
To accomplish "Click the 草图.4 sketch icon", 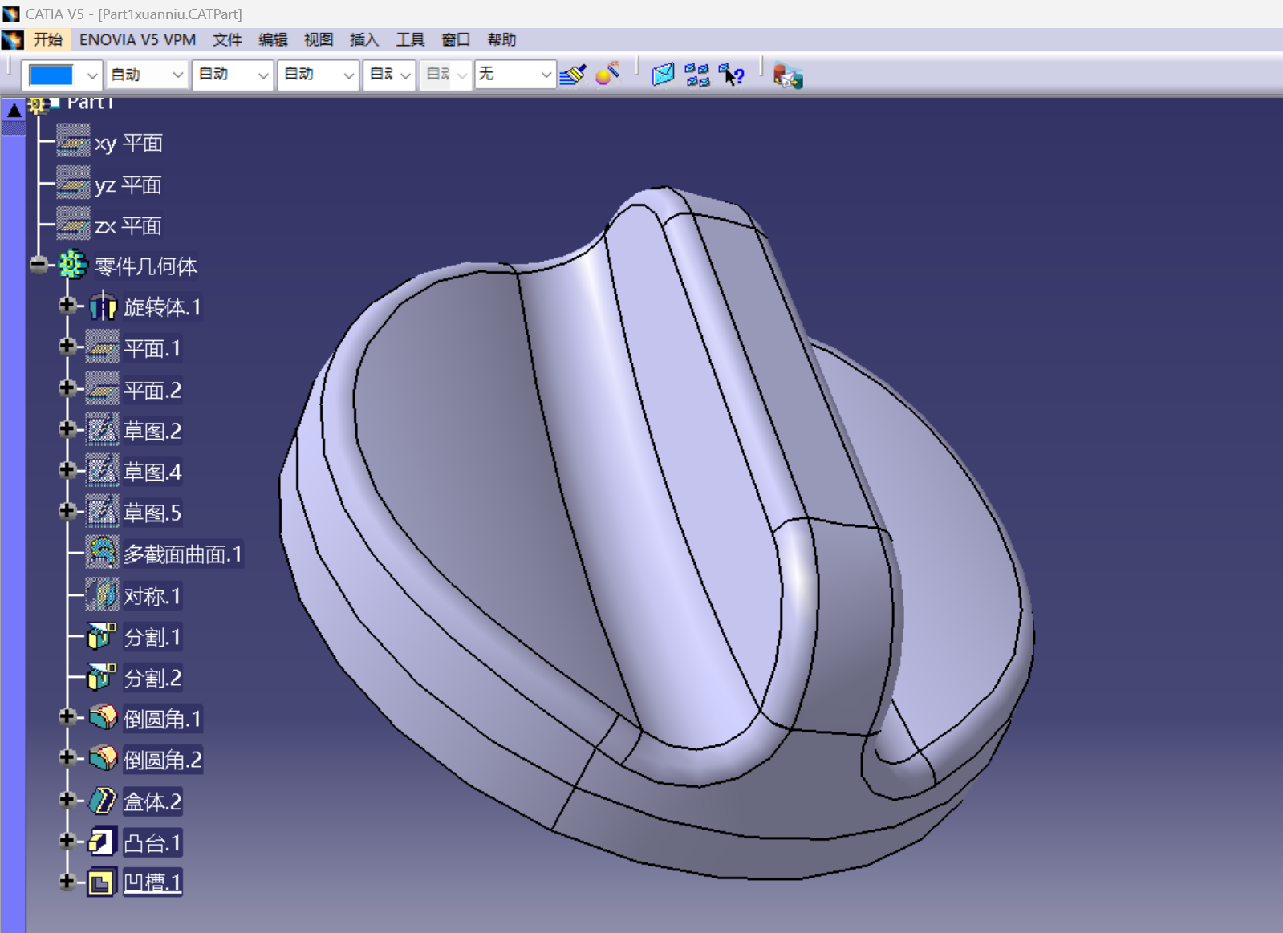I will [x=102, y=471].
